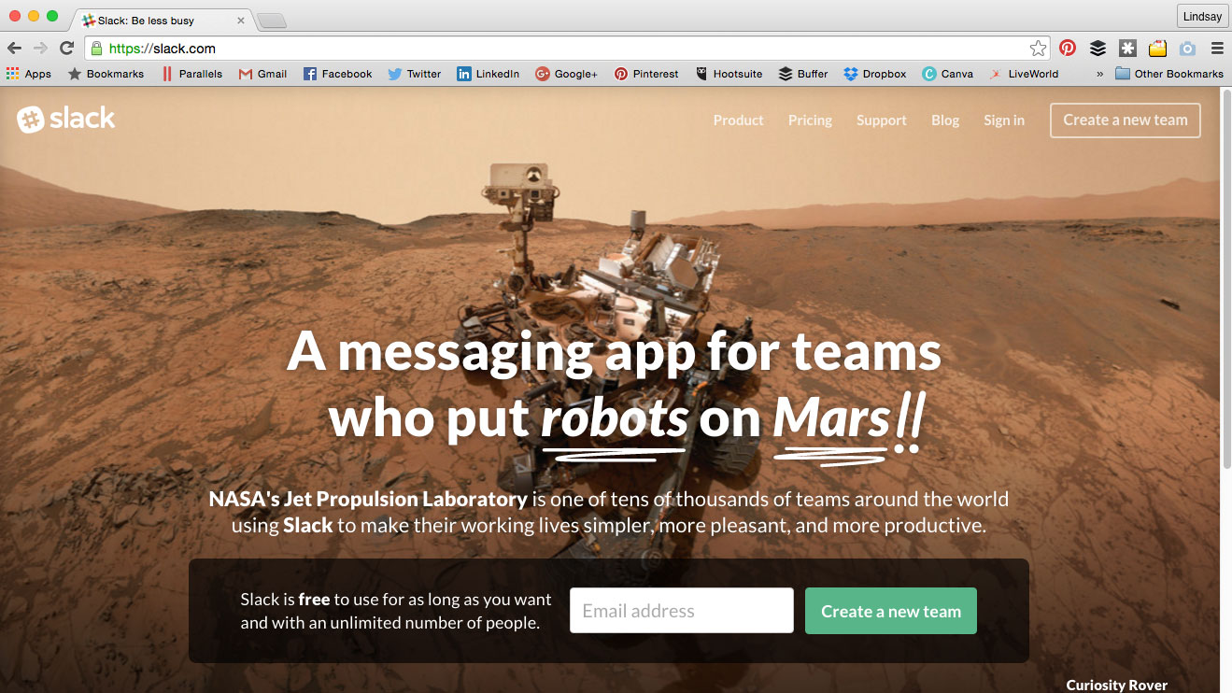Click the Slack logo in the header
This screenshot has height=693, width=1232.
pos(66,120)
